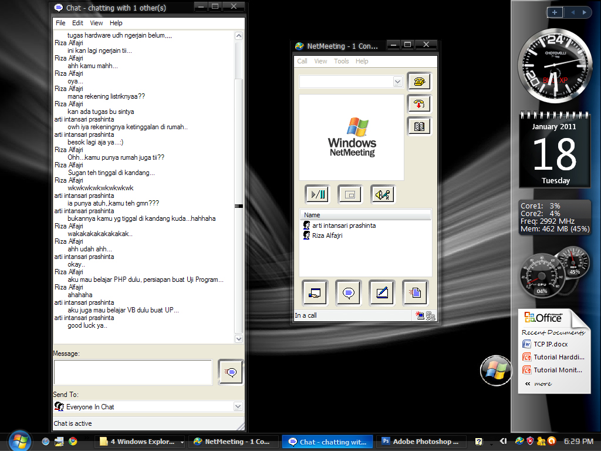Image resolution: width=601 pixels, height=451 pixels.
Task: Open the Edit menu in Chat window
Action: [x=77, y=23]
